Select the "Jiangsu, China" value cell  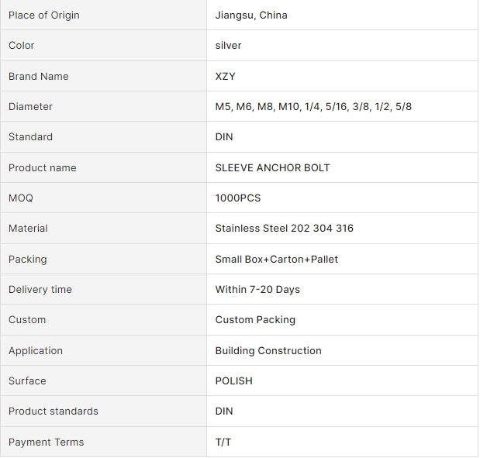click(251, 15)
